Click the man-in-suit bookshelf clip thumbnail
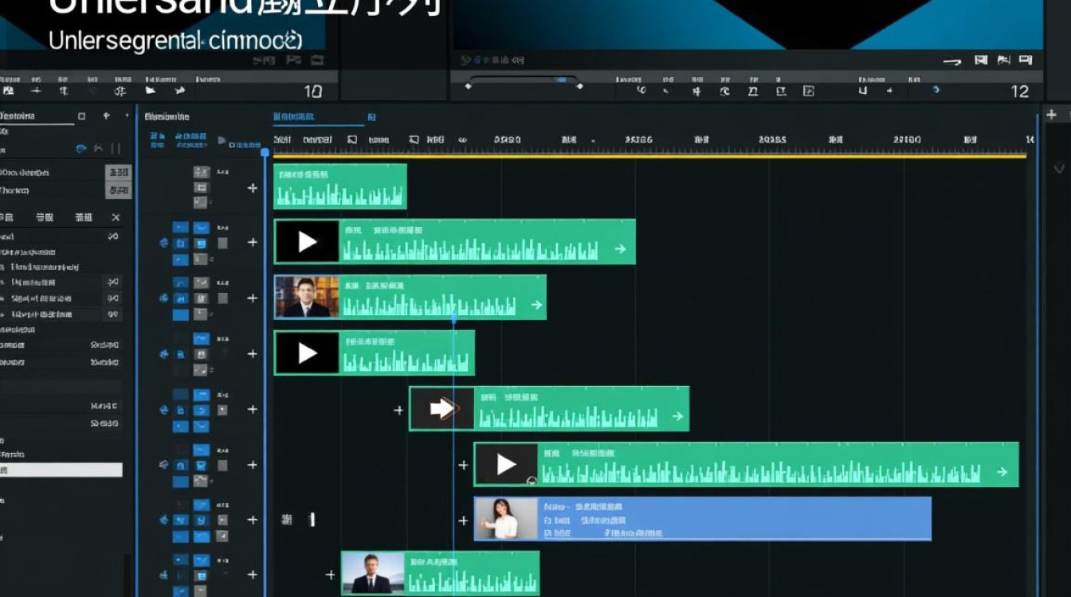Screen dimensions: 1071x597 coord(307,297)
